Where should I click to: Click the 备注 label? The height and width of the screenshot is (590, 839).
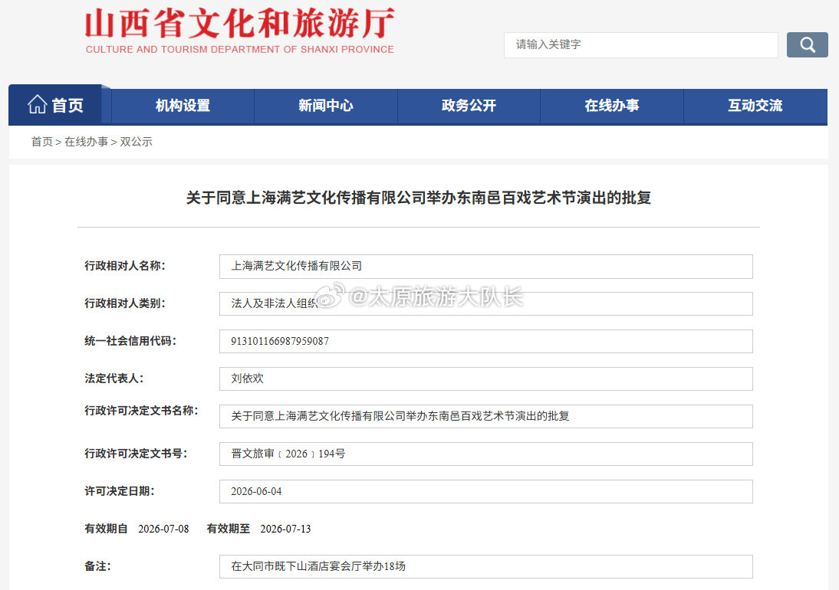click(97, 566)
